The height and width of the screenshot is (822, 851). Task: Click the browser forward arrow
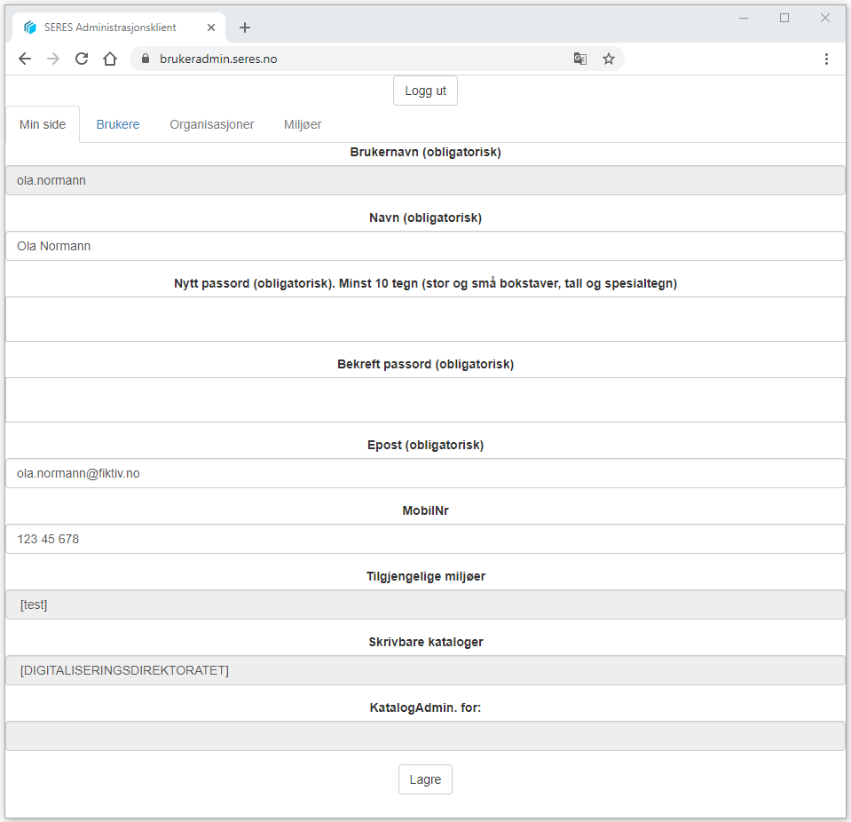53,59
